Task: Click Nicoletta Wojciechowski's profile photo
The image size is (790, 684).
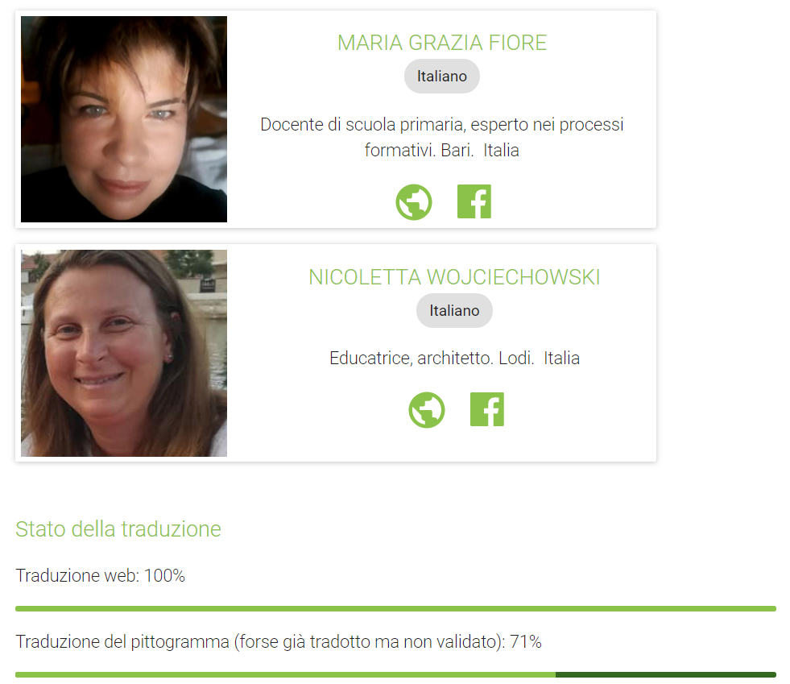Action: point(124,354)
